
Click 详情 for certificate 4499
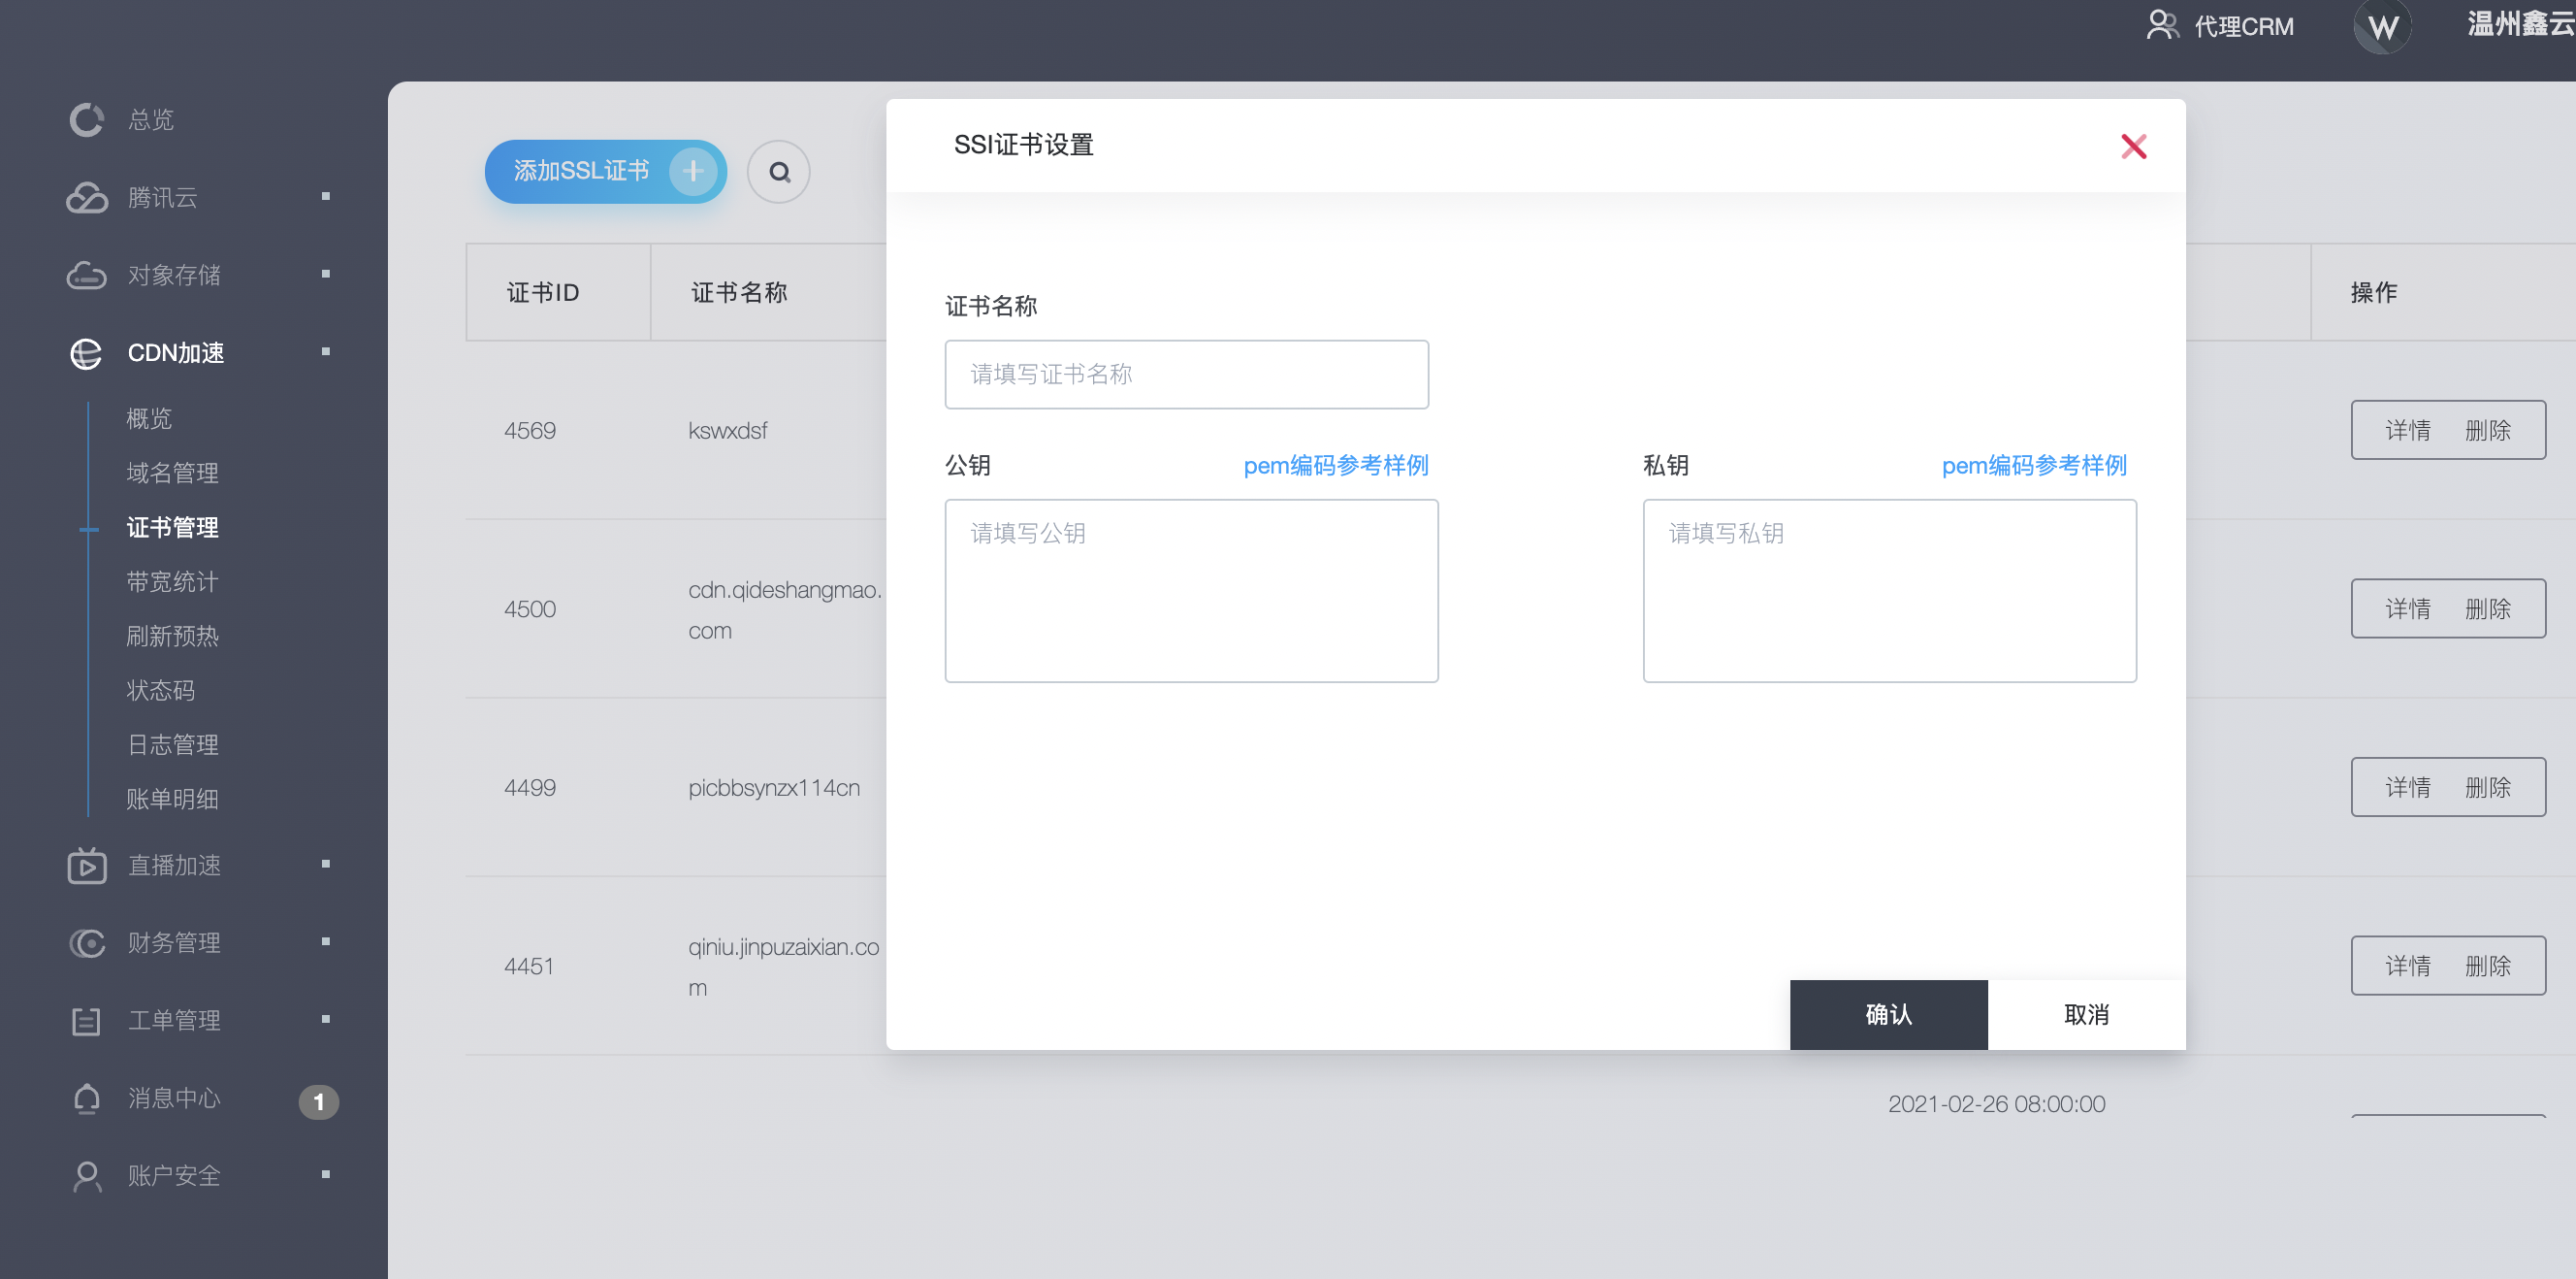2407,789
